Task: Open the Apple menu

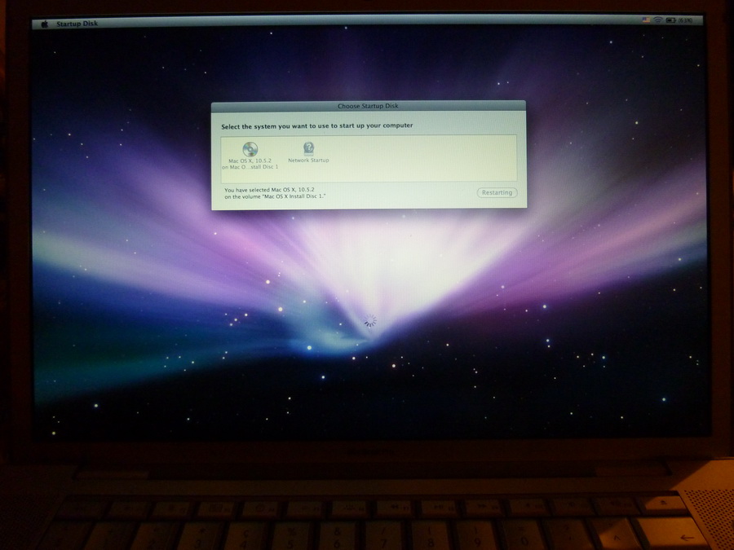Action: pyautogui.click(x=45, y=24)
